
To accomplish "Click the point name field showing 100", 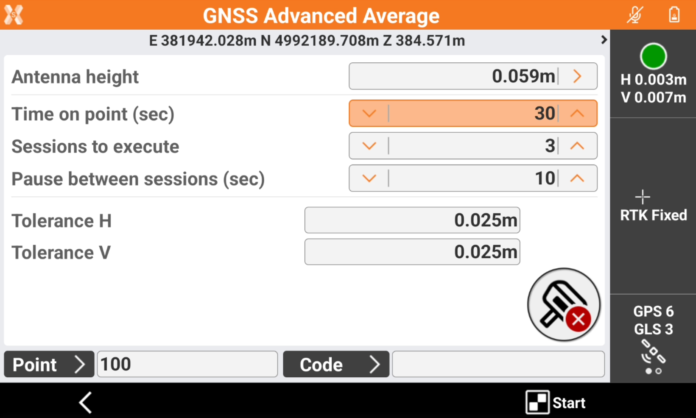I will pos(187,364).
